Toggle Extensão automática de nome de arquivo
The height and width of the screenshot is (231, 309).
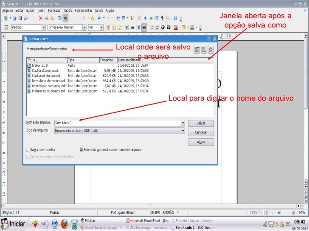[x=81, y=149]
